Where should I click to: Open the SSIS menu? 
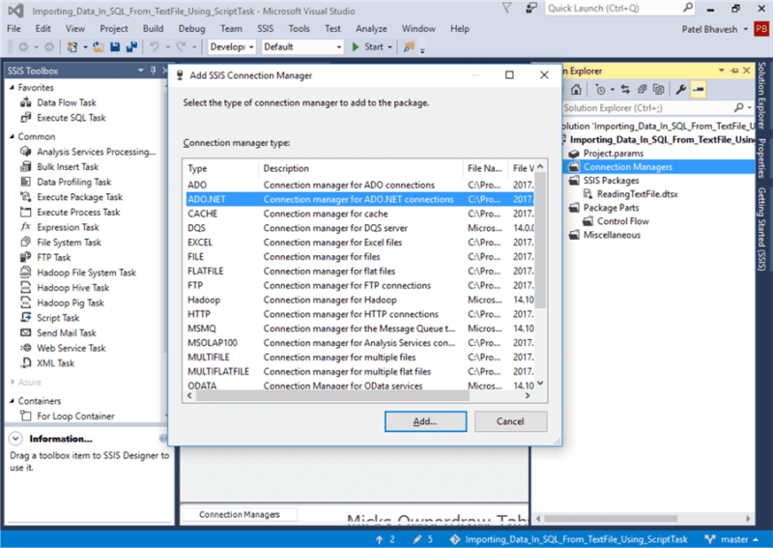click(x=265, y=29)
